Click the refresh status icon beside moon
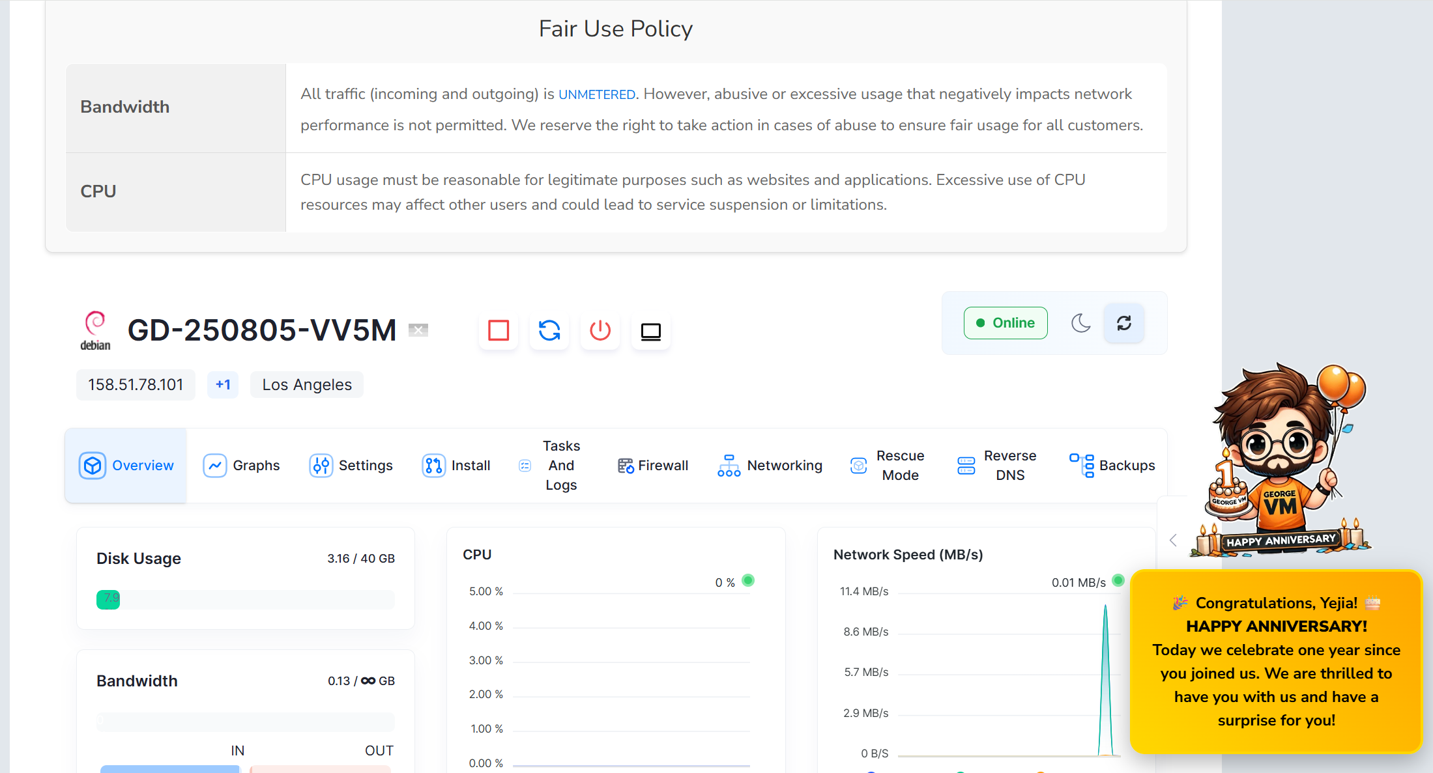The width and height of the screenshot is (1433, 773). (x=1124, y=323)
